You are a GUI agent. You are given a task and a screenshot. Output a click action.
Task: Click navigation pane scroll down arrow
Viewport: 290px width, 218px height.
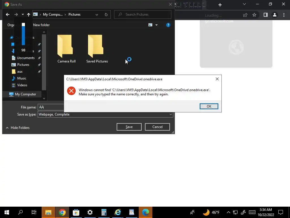[x=44, y=98]
